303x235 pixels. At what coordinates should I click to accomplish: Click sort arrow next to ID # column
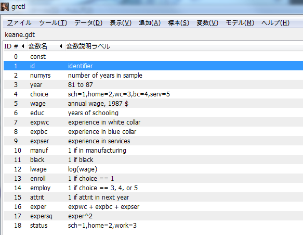click(x=23, y=46)
